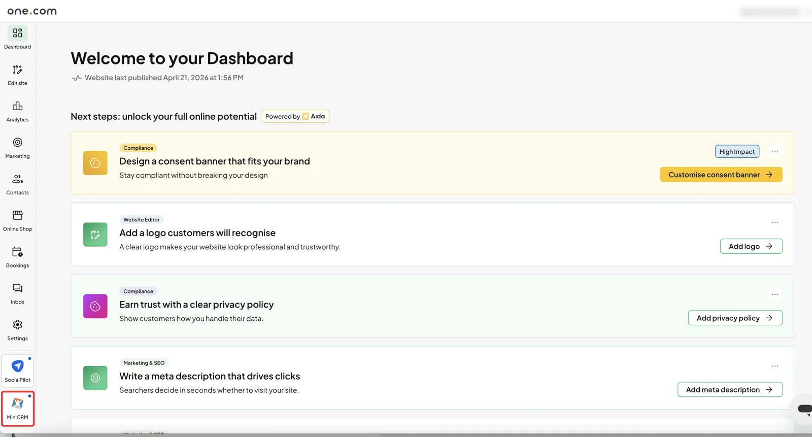Open Bookings in the sidebar

[x=18, y=257]
